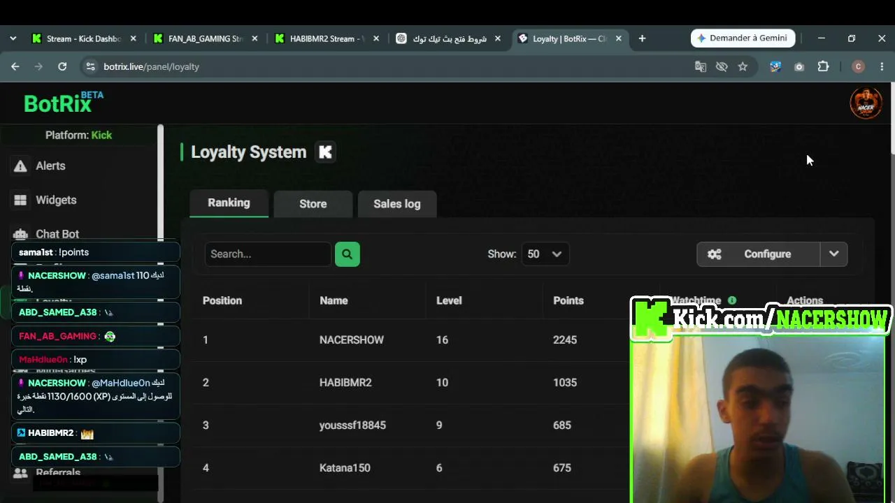The height and width of the screenshot is (503, 895).
Task: Click the green search magnifier button
Action: point(348,254)
